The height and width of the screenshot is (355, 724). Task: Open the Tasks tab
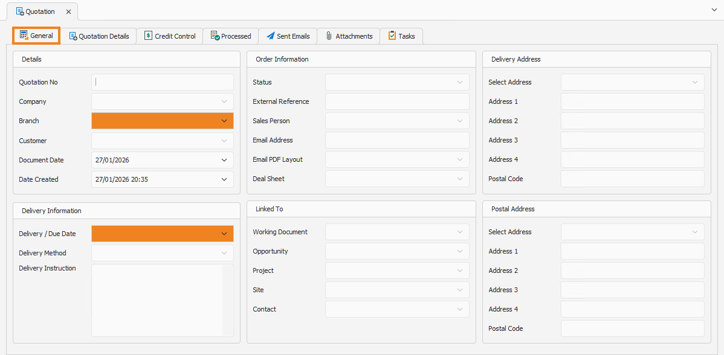(x=401, y=36)
